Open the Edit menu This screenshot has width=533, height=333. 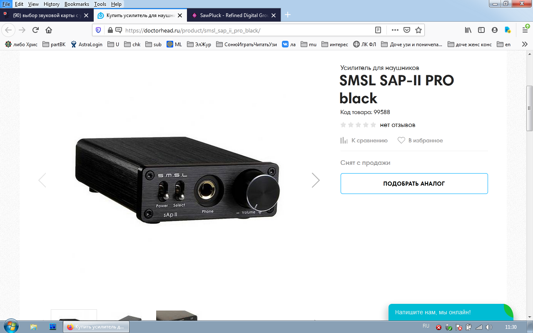click(x=19, y=4)
